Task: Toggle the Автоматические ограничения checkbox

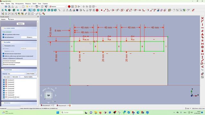Action: point(4,54)
